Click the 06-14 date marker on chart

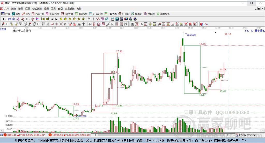[228, 34]
